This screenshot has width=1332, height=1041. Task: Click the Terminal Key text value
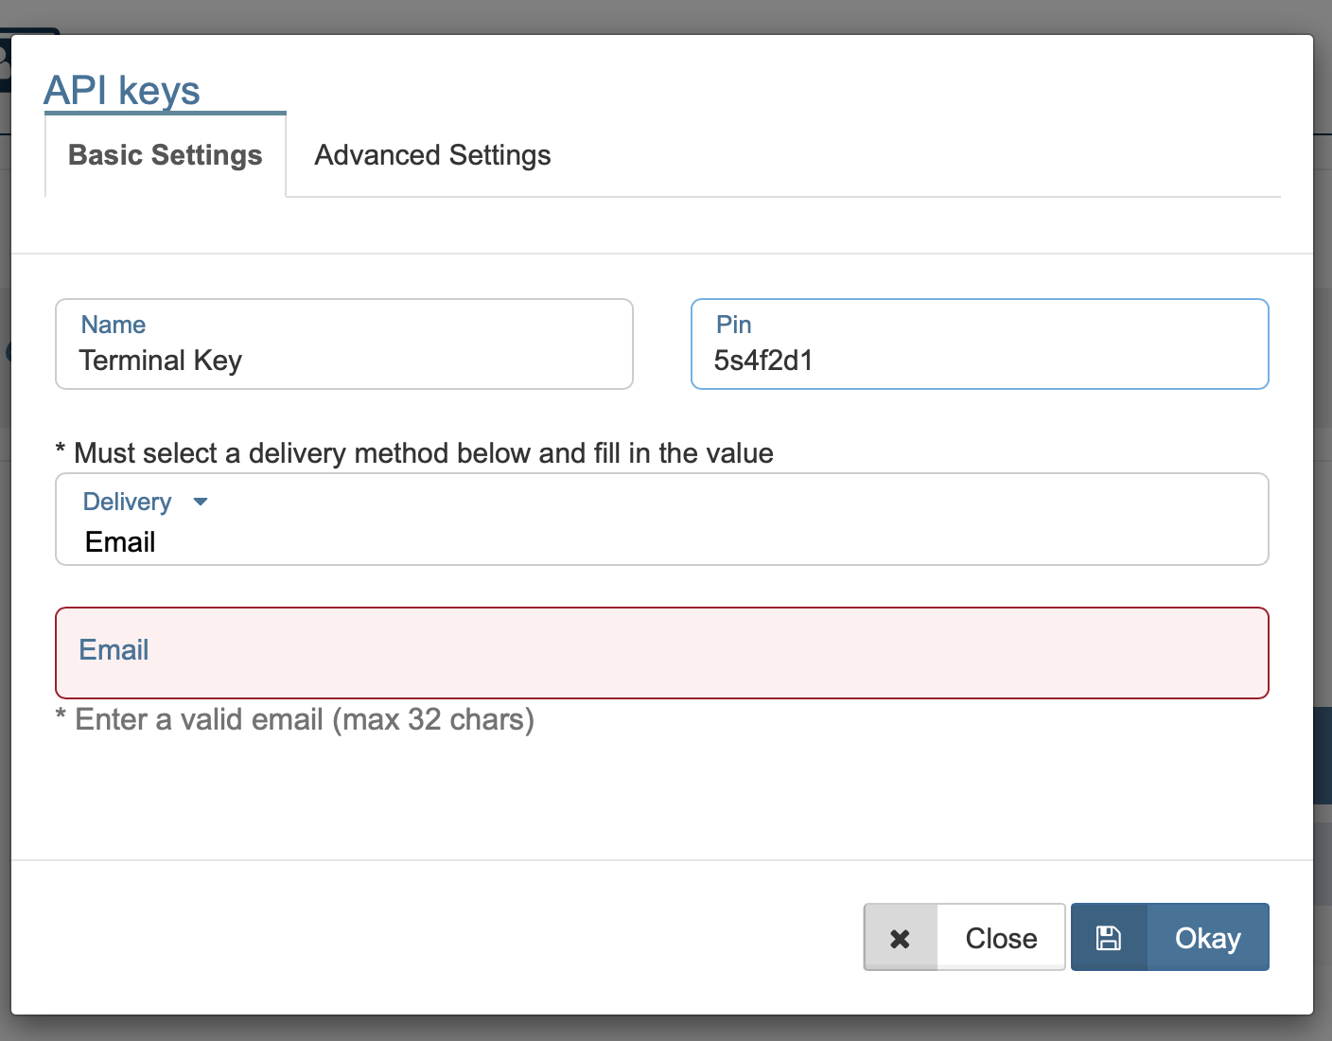[x=161, y=361]
